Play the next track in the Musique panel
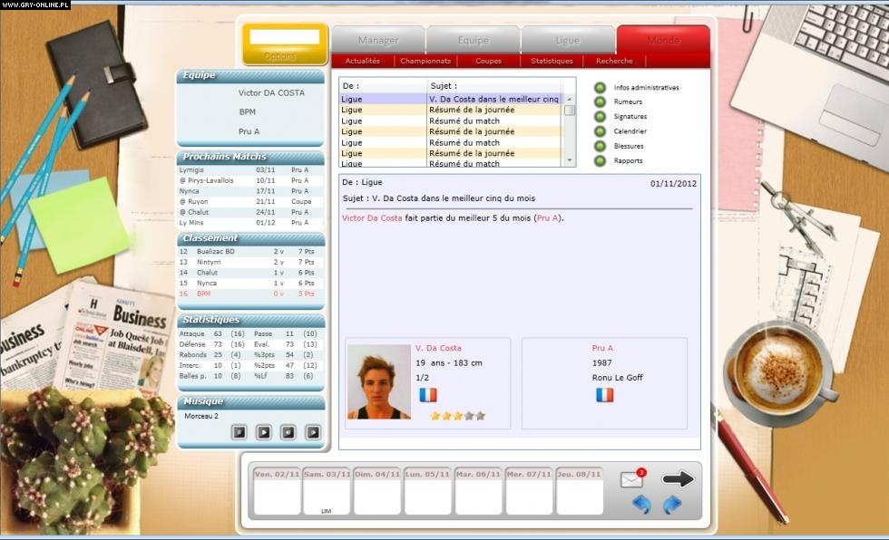The width and height of the screenshot is (889, 540). tap(314, 431)
